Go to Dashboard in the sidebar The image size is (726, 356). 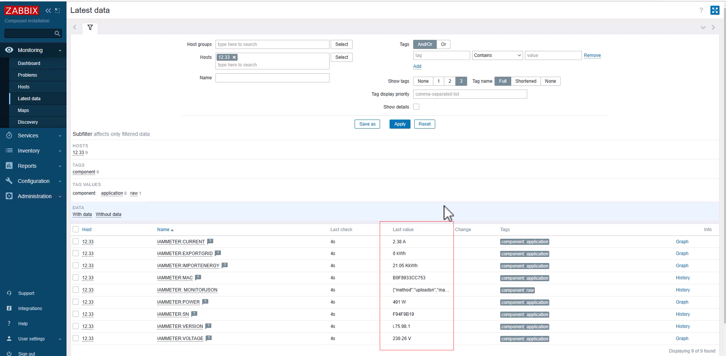(29, 63)
